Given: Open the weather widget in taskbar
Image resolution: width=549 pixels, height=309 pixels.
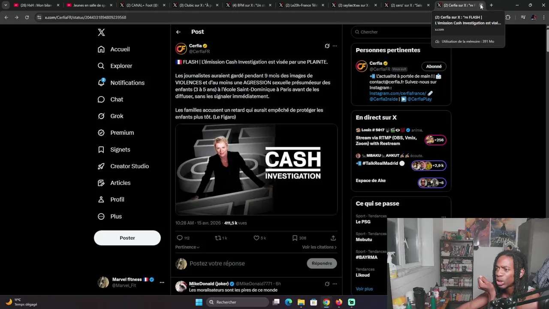Looking at the screenshot, I should [x=21, y=303].
